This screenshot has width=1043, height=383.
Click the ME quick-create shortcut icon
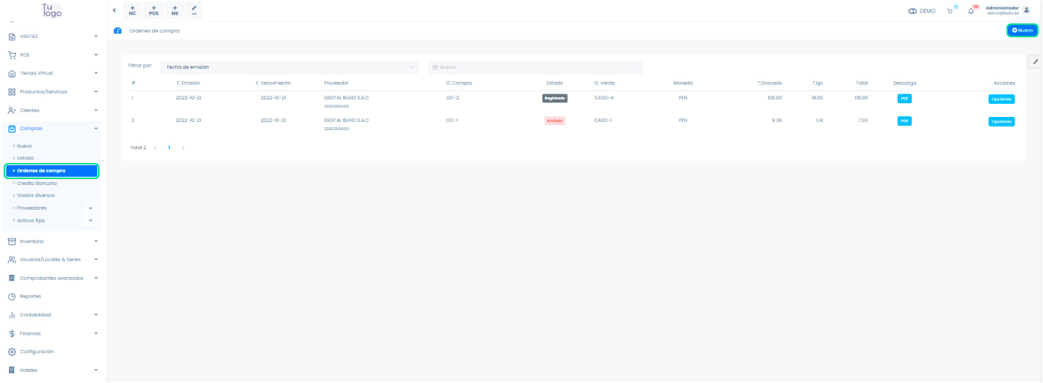[x=175, y=10]
